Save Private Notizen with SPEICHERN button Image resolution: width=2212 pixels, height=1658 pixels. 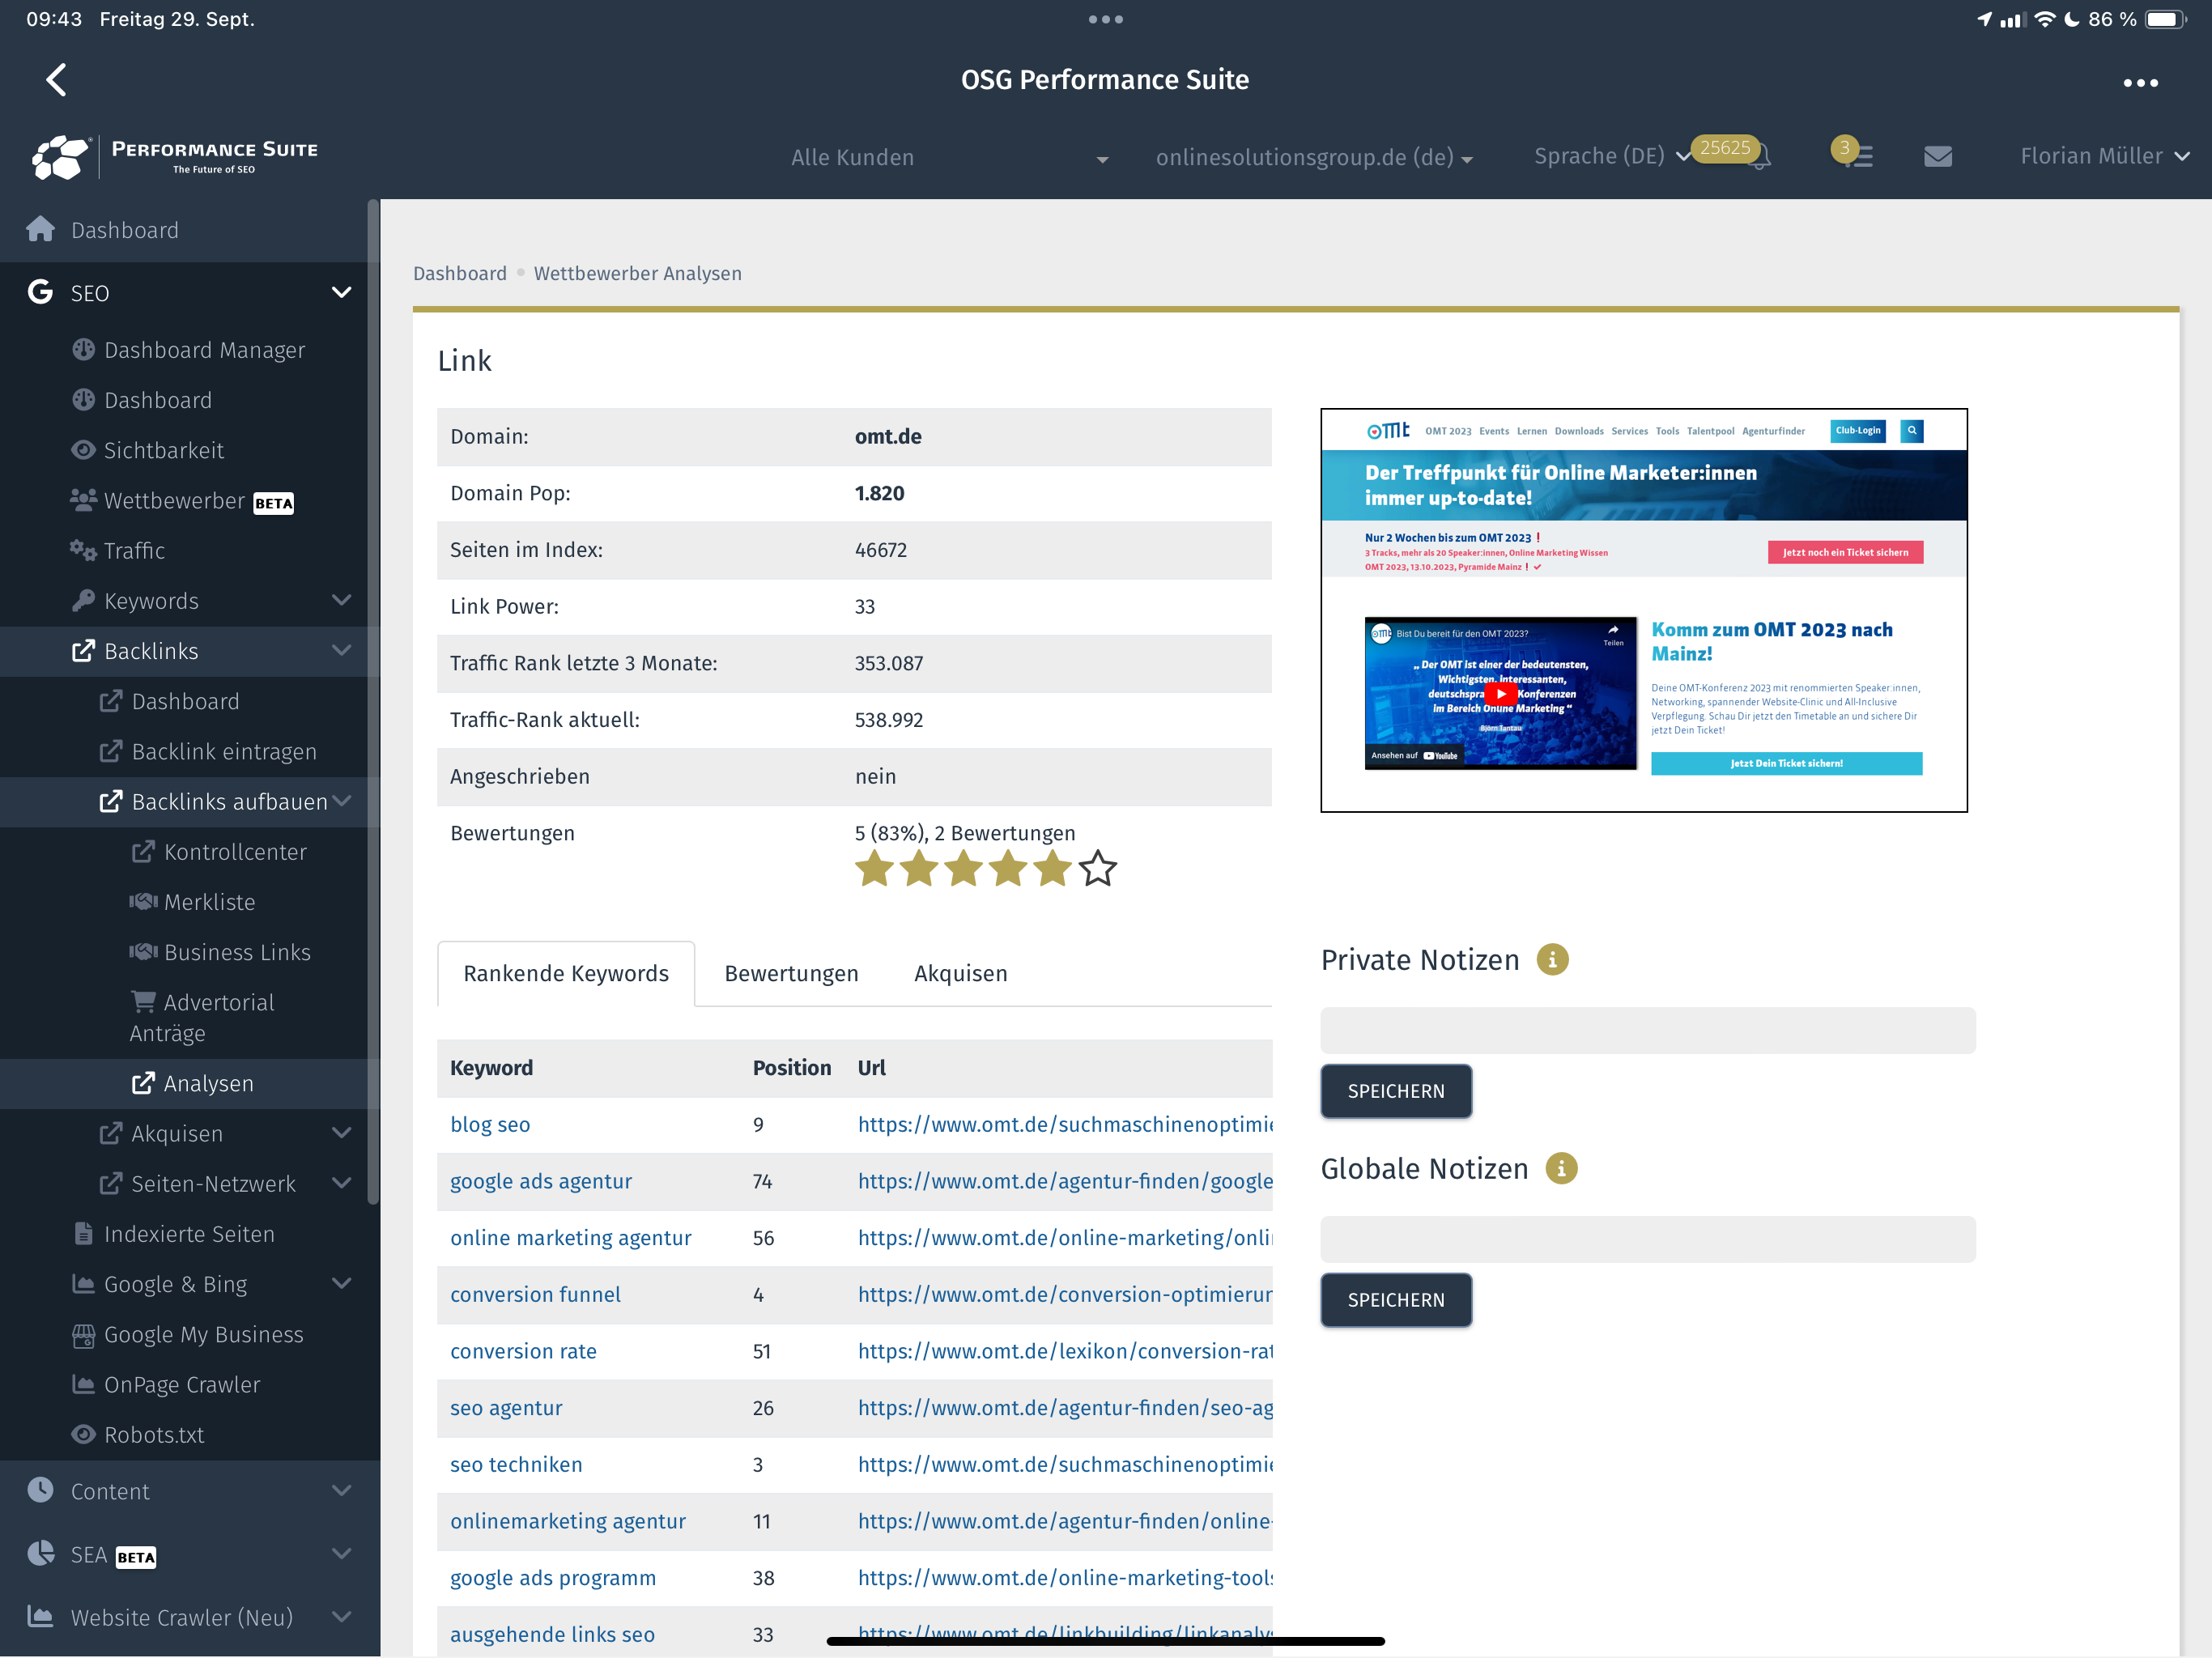pyautogui.click(x=1396, y=1091)
